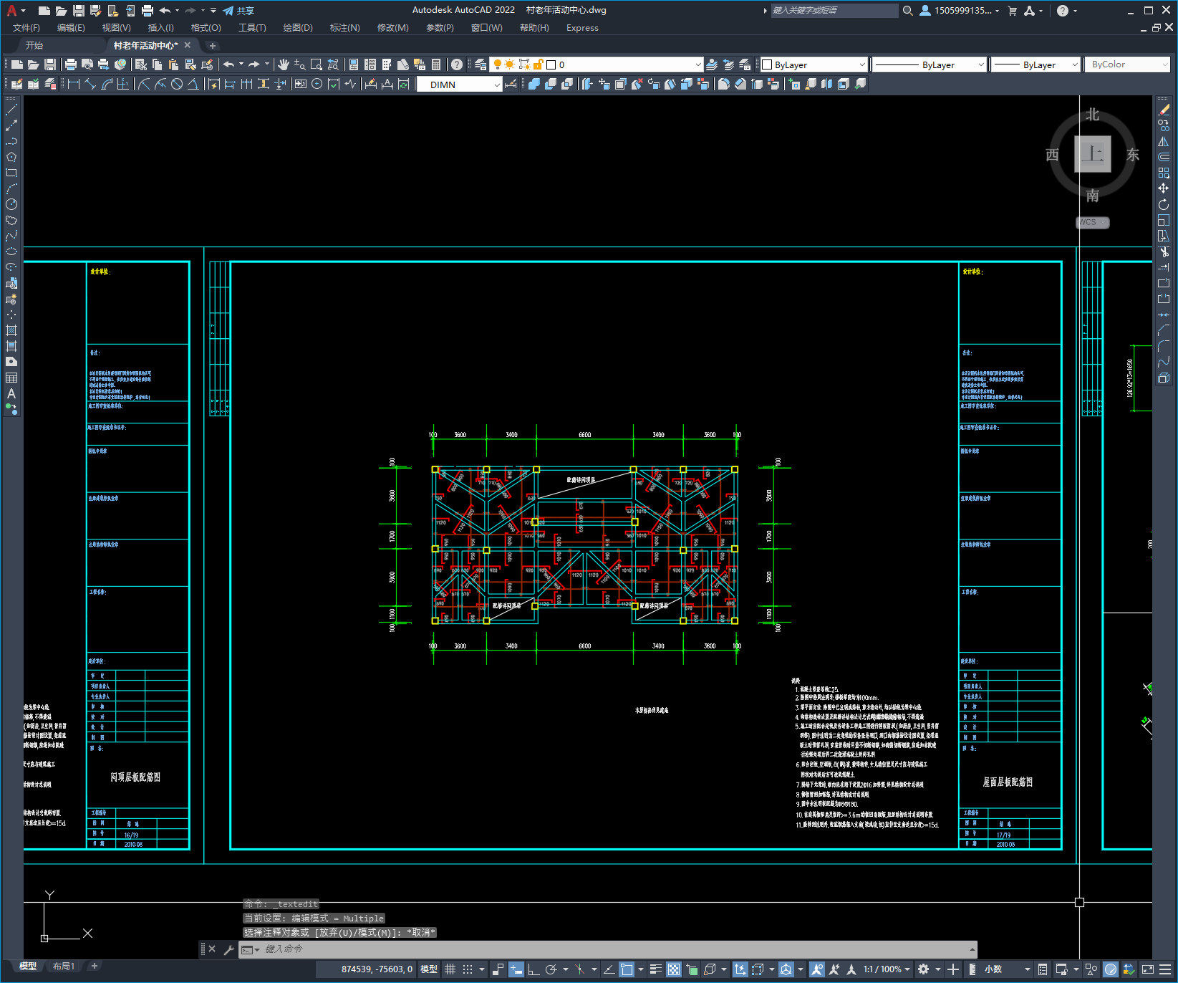1178x983 pixels.
Task: Switch to the 布局1 layout tab
Action: pyautogui.click(x=64, y=967)
